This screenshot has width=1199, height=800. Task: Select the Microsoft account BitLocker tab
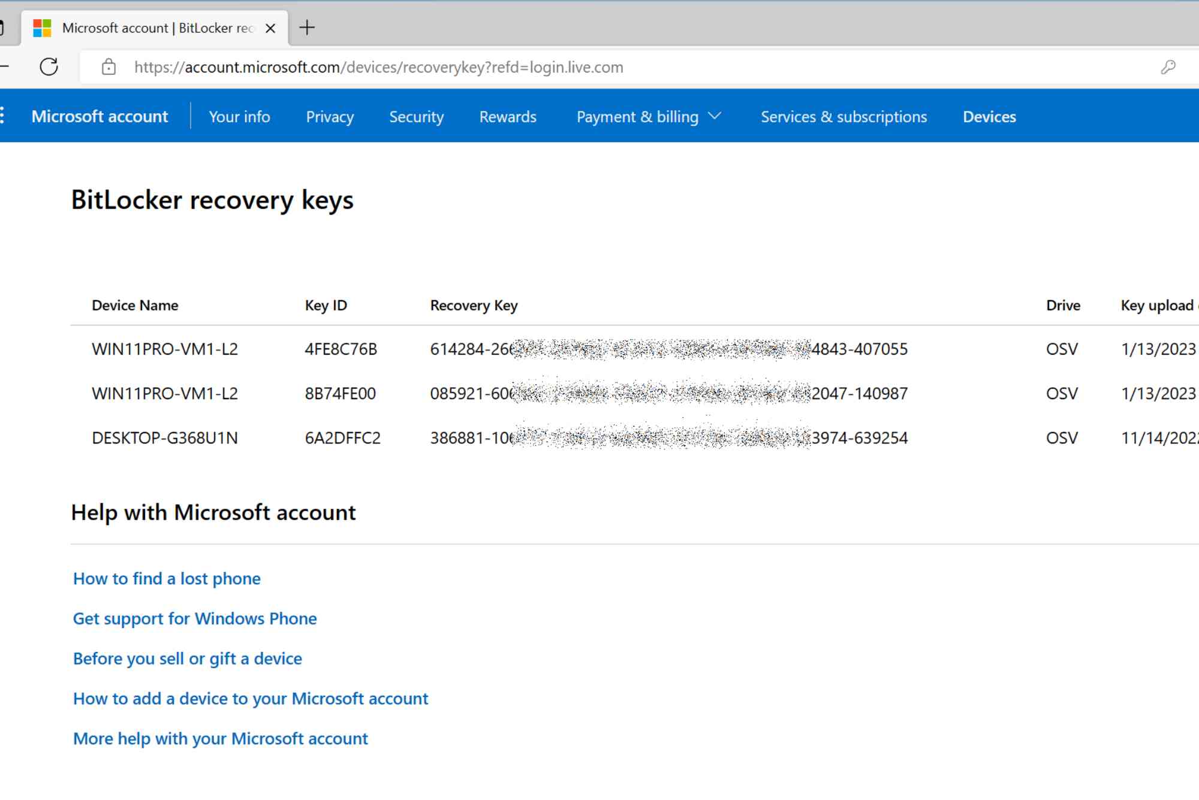click(x=155, y=28)
